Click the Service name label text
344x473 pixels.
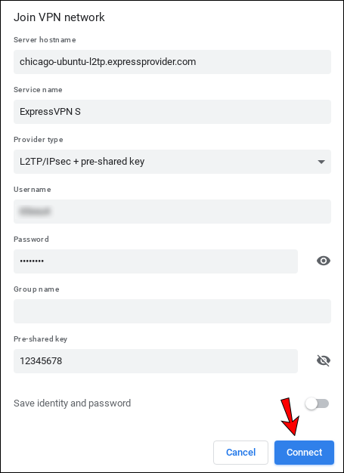point(38,90)
